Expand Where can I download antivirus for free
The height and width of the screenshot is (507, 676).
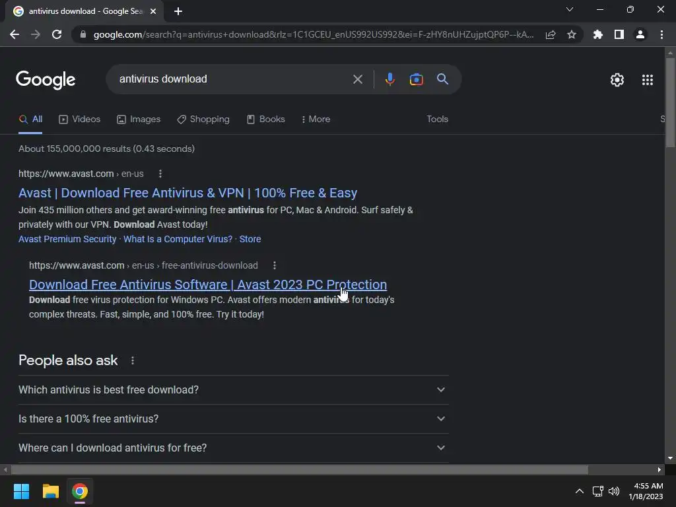(233, 448)
